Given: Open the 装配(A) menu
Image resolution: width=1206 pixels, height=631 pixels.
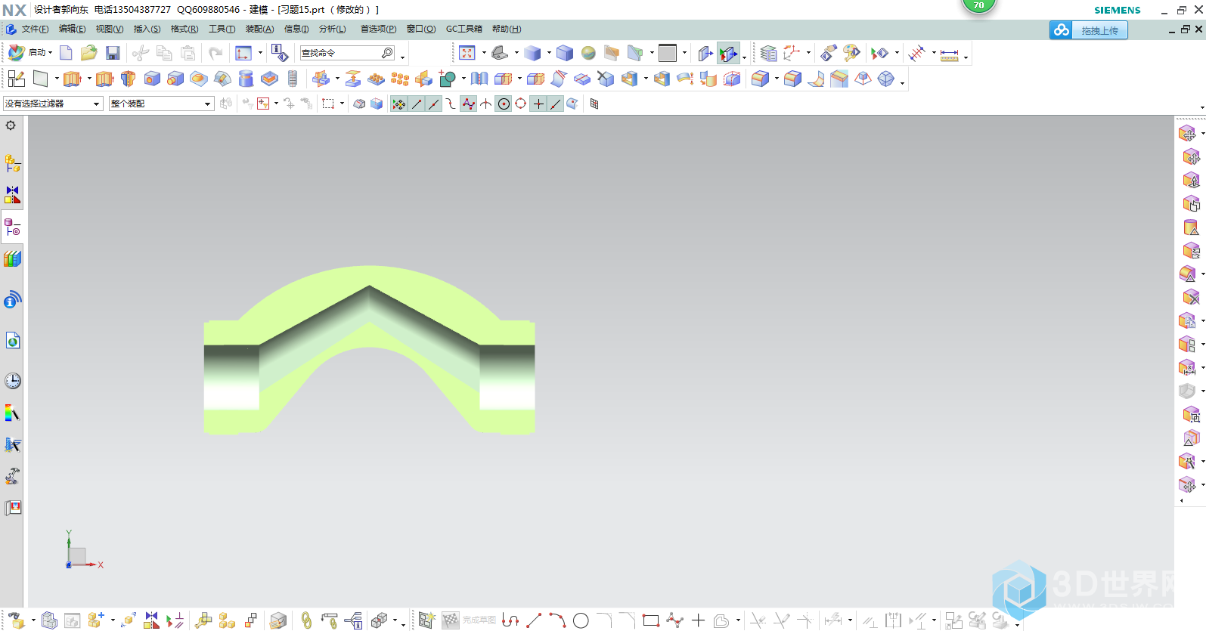Looking at the screenshot, I should point(259,29).
